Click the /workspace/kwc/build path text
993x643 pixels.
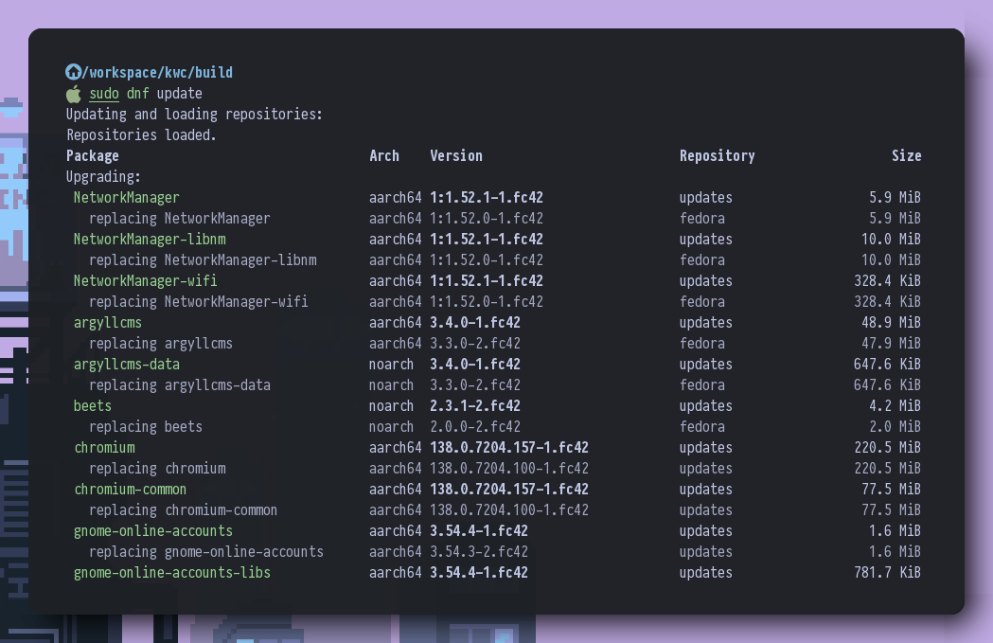point(158,72)
